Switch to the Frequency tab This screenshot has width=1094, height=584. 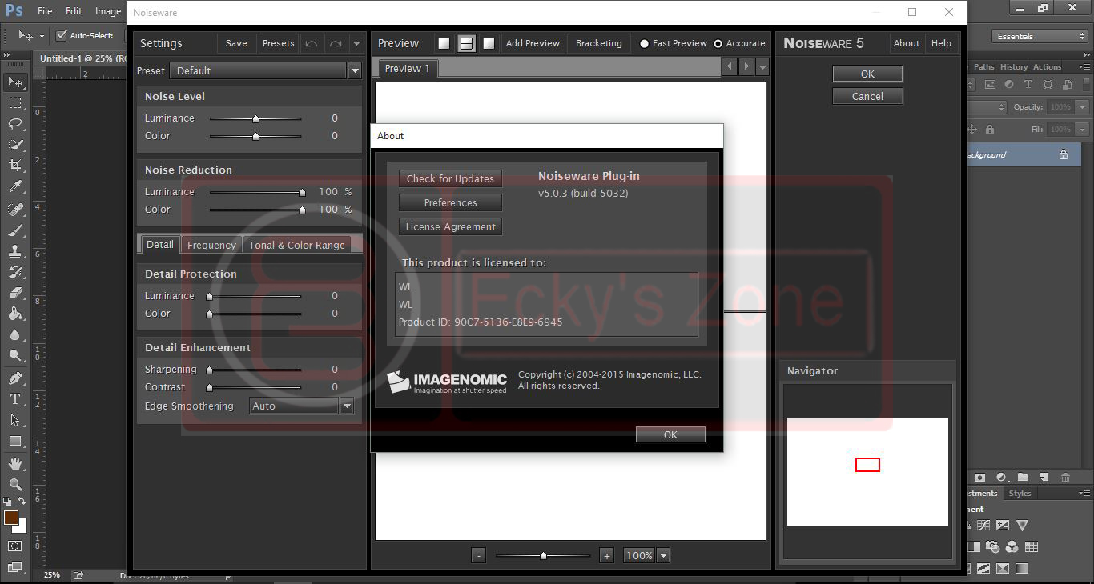click(211, 245)
